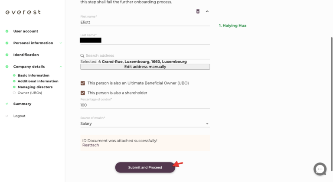Expand the Personal information section
Image resolution: width=333 pixels, height=182 pixels.
pos(61,43)
